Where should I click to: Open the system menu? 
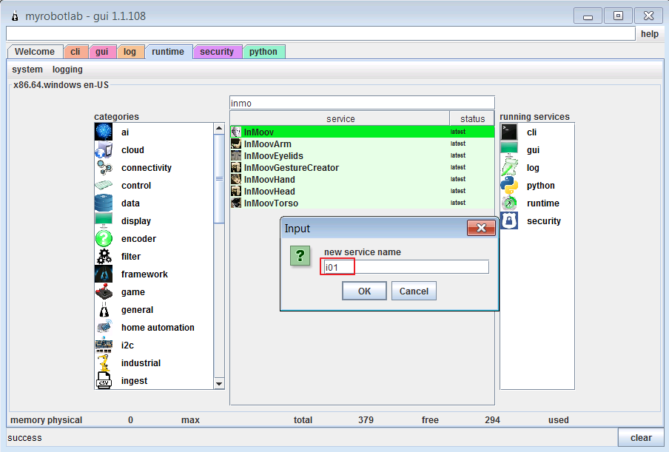click(27, 69)
